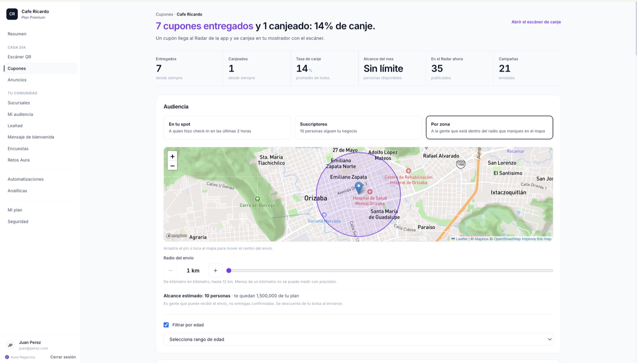Click the highway 150 shield on the map

point(461,164)
